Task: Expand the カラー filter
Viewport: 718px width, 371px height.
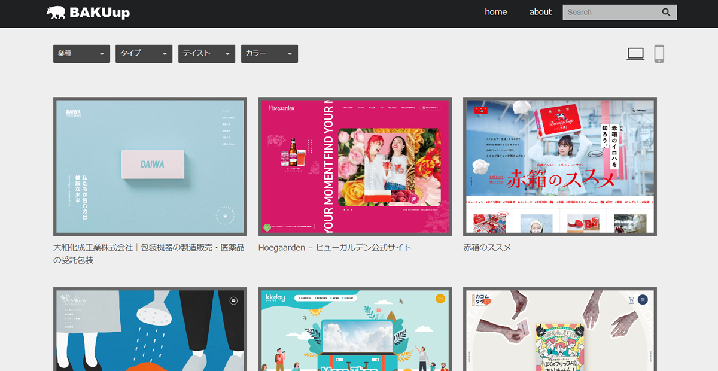Action: point(269,54)
